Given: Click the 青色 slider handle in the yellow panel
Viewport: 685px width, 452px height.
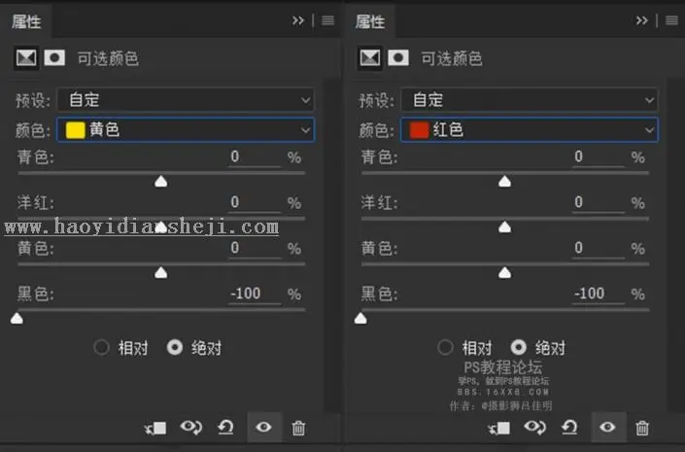Looking at the screenshot, I should pos(160,182).
